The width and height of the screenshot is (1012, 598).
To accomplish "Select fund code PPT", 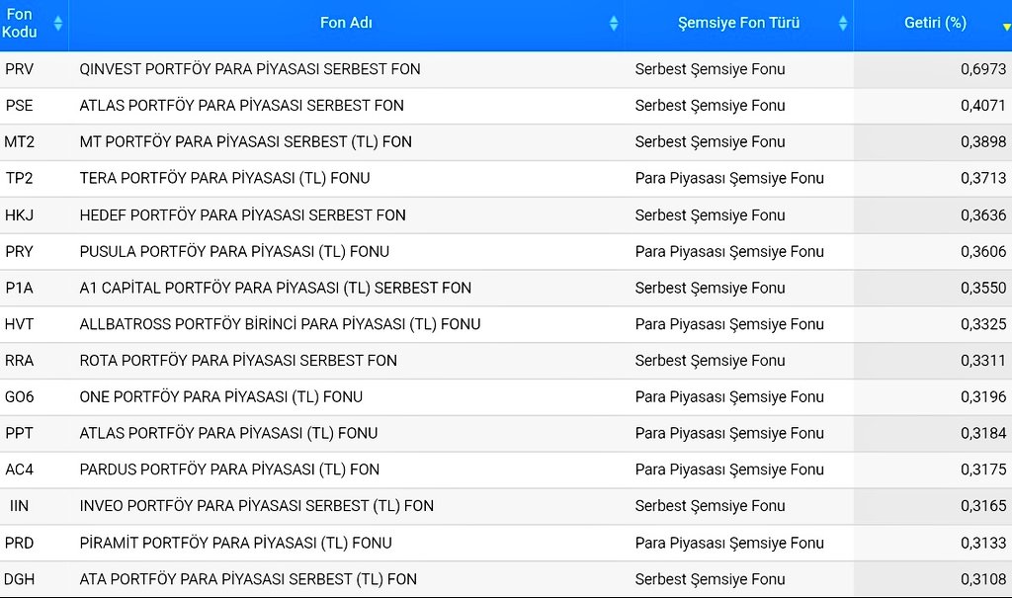I will (20, 433).
